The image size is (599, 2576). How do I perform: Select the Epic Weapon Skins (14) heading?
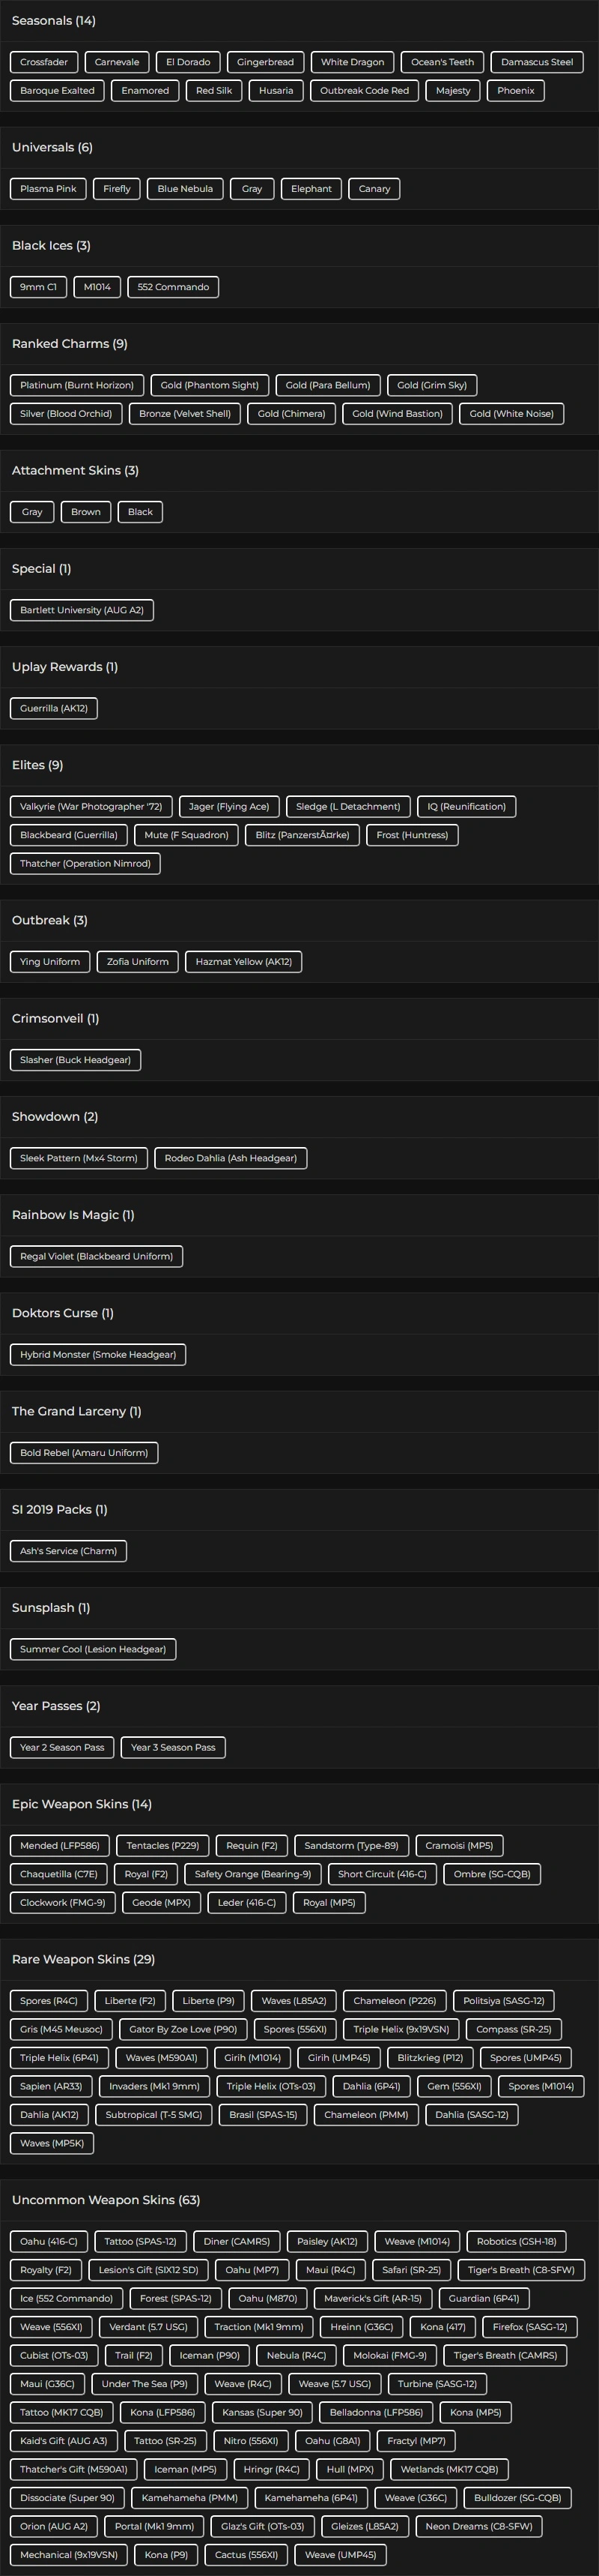82,1804
